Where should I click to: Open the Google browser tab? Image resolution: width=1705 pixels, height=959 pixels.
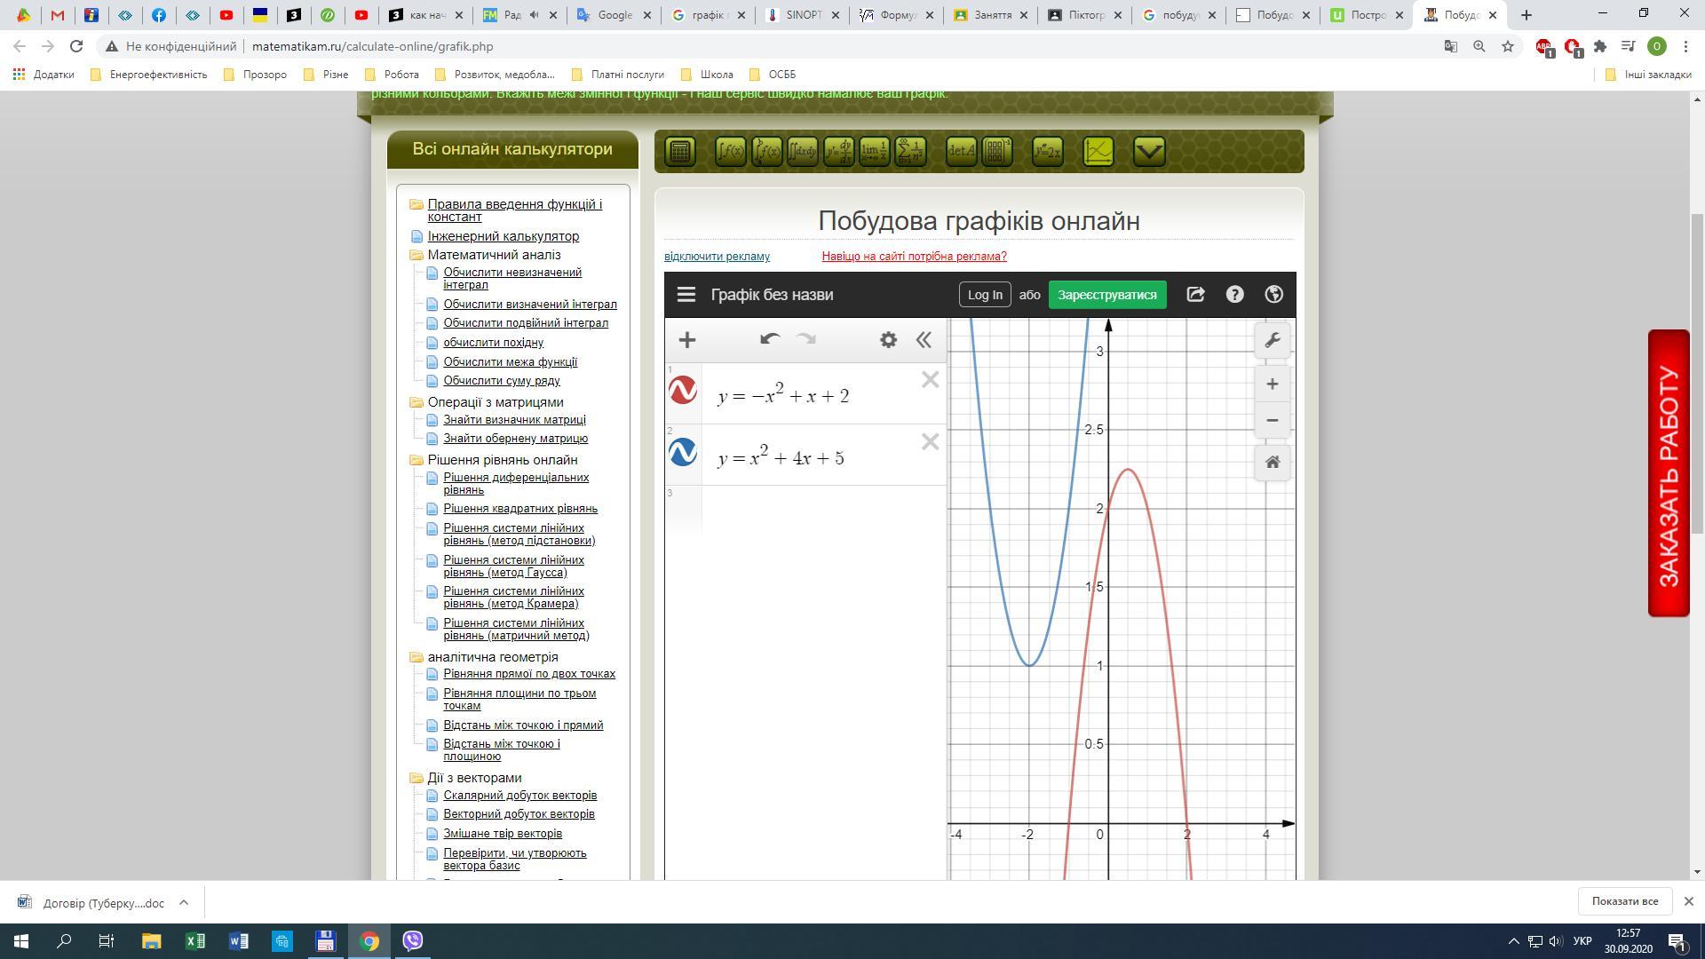pyautogui.click(x=614, y=15)
